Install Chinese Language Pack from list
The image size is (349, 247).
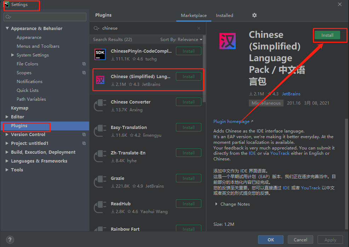click(x=189, y=76)
